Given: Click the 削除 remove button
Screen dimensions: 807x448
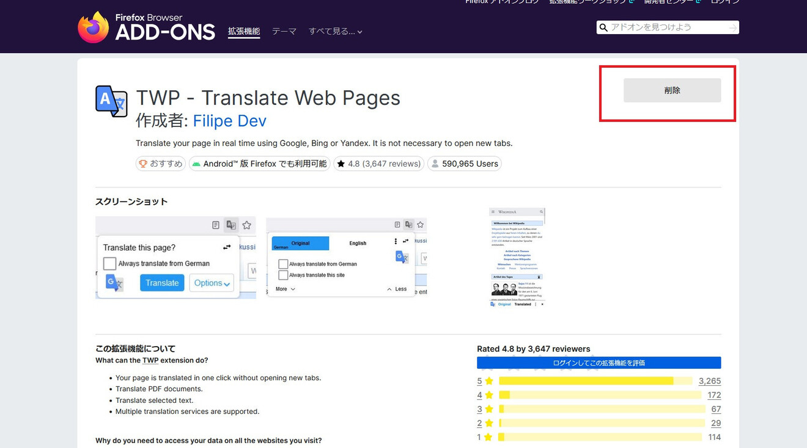Looking at the screenshot, I should [672, 90].
